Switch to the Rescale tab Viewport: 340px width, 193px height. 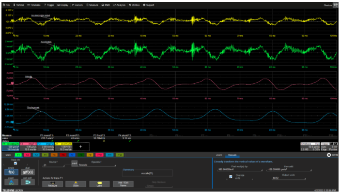(232, 155)
